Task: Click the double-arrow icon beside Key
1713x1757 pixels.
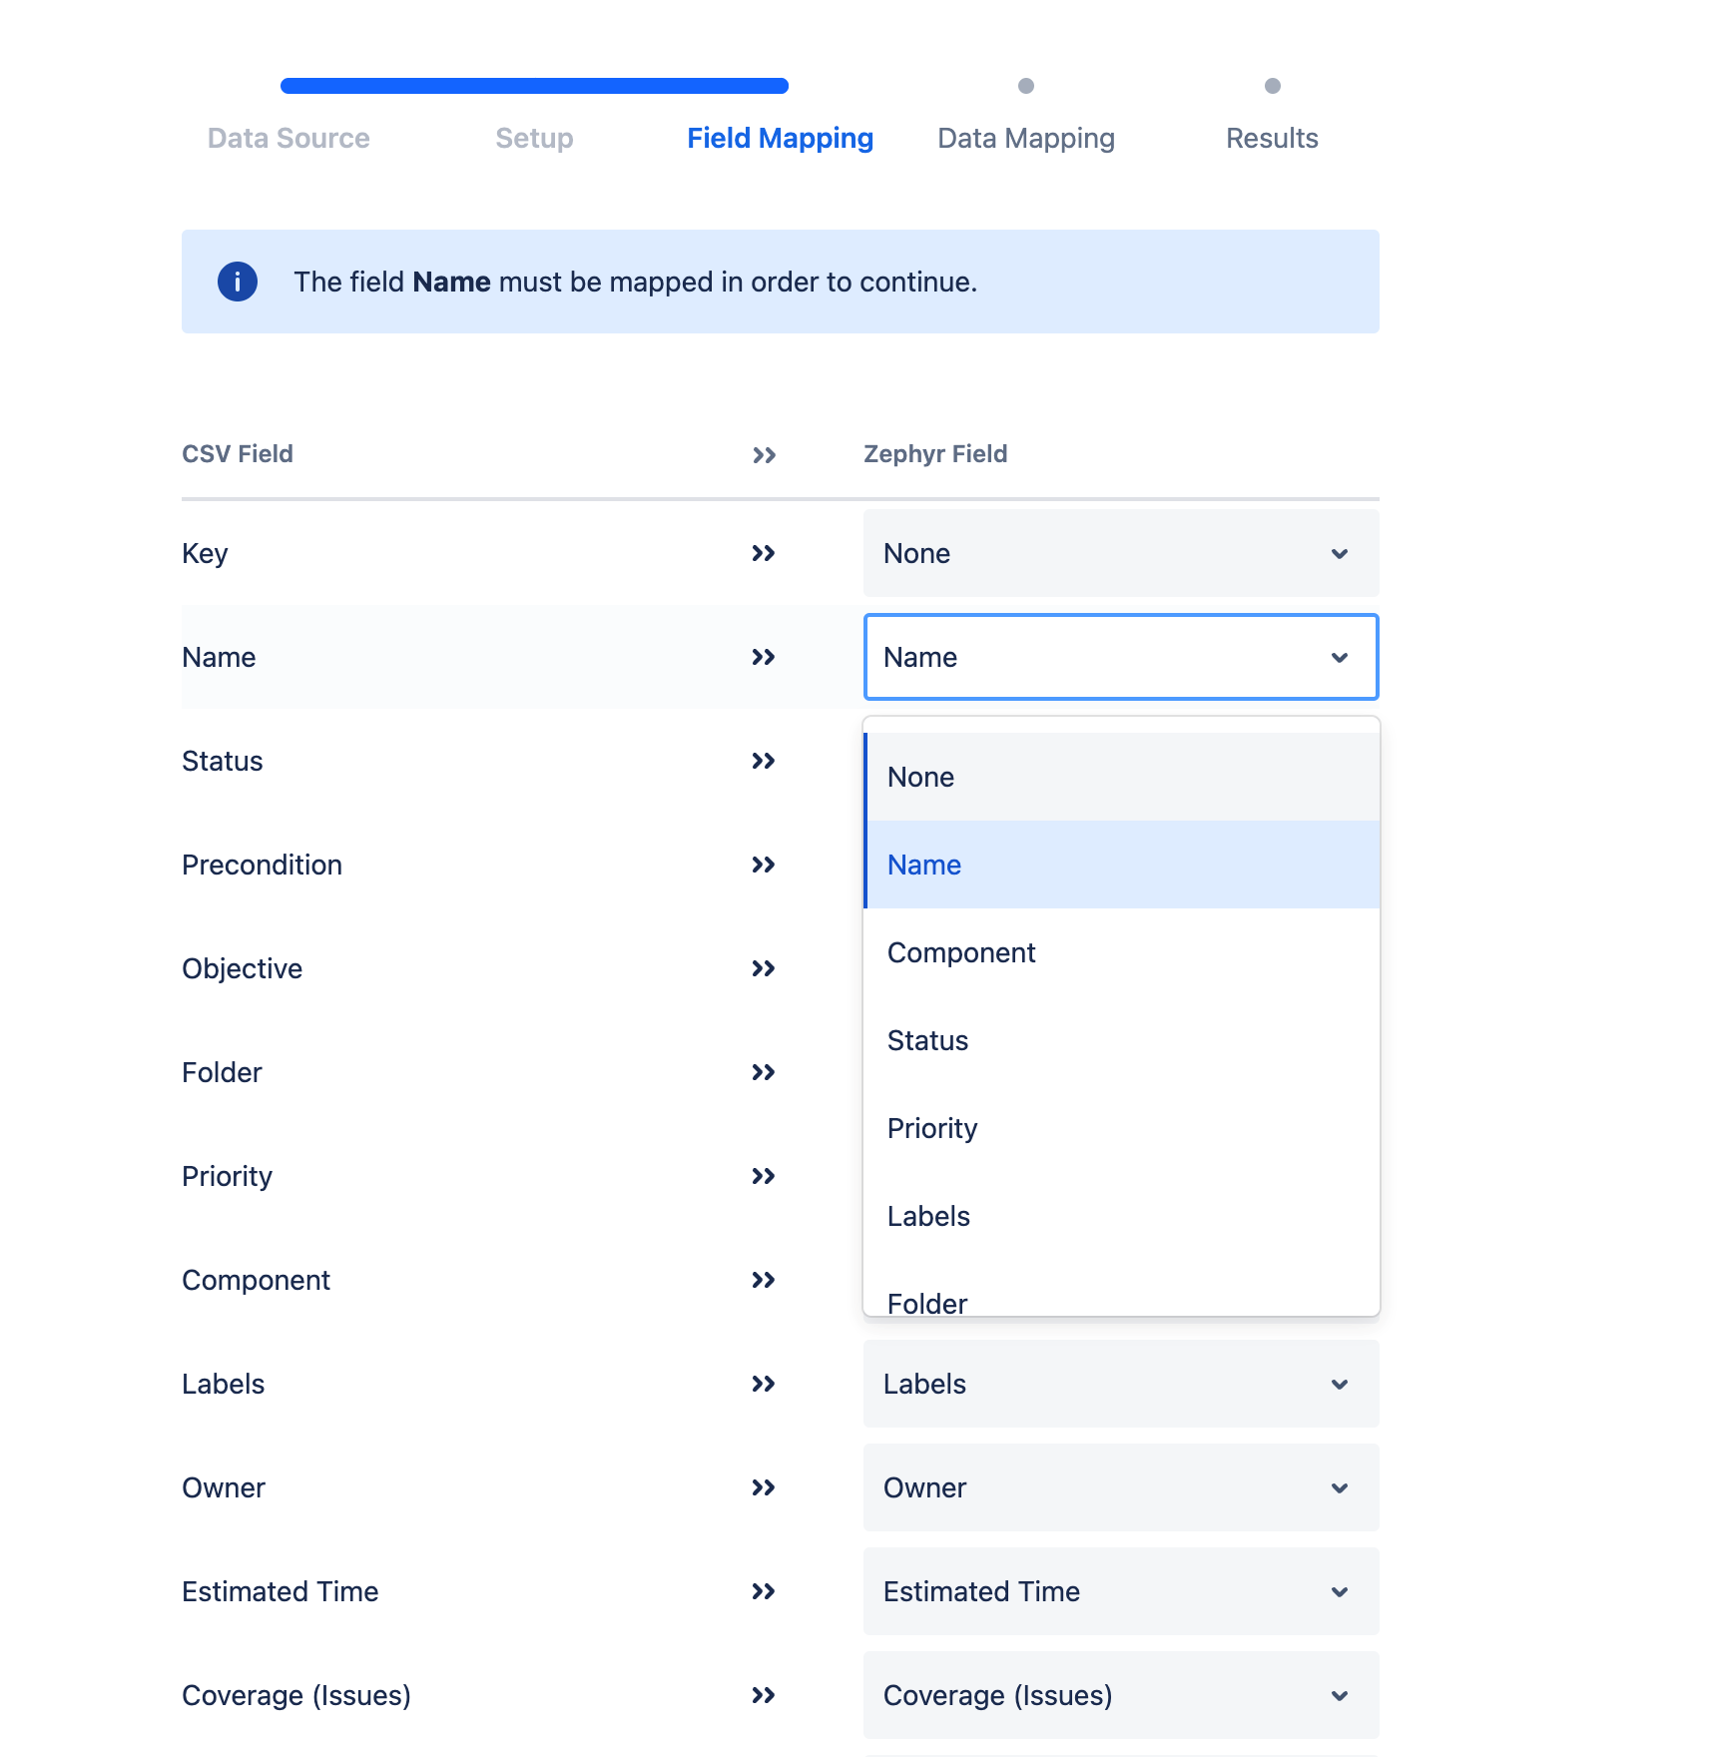Action: (x=764, y=553)
